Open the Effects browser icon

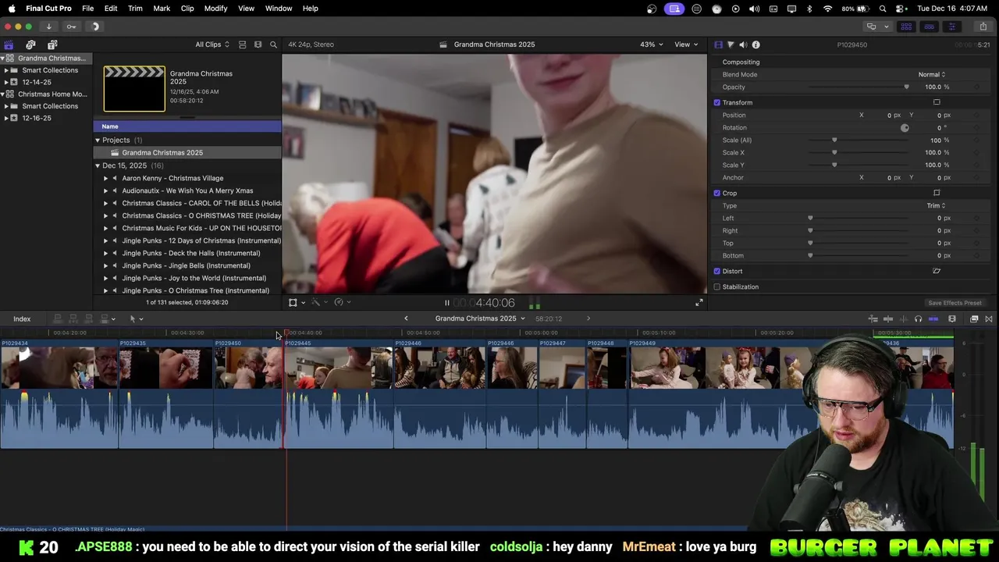click(x=974, y=318)
